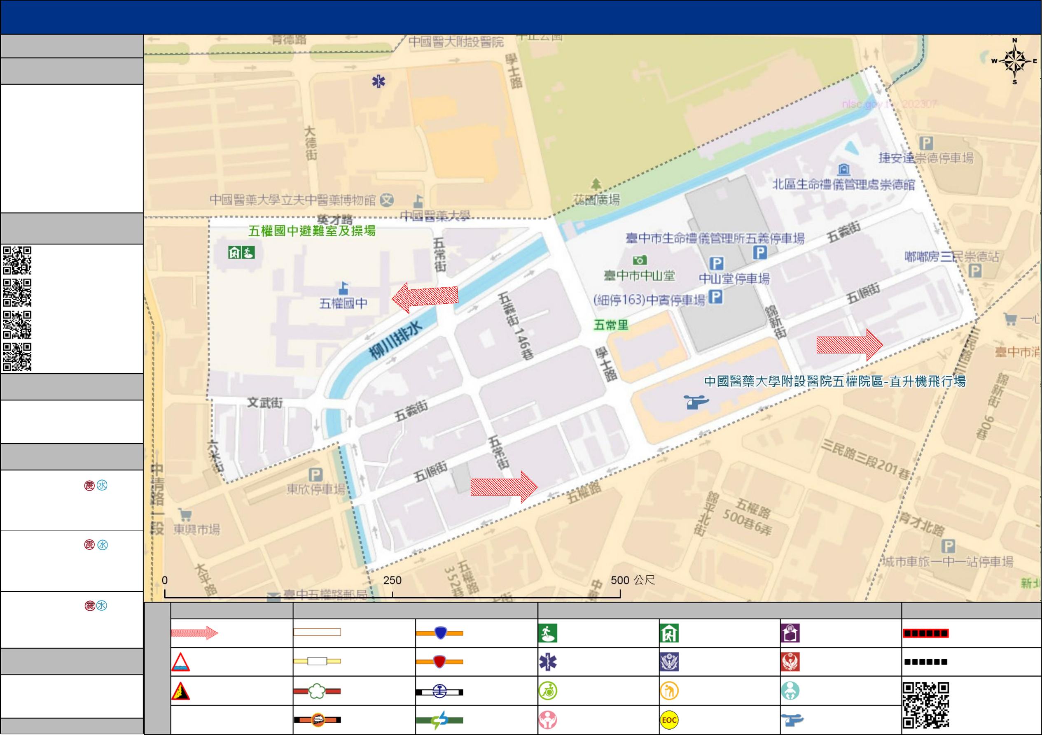The height and width of the screenshot is (735, 1042).
Task: Click the camera icon beside 臺中市中山堂
Action: point(640,260)
